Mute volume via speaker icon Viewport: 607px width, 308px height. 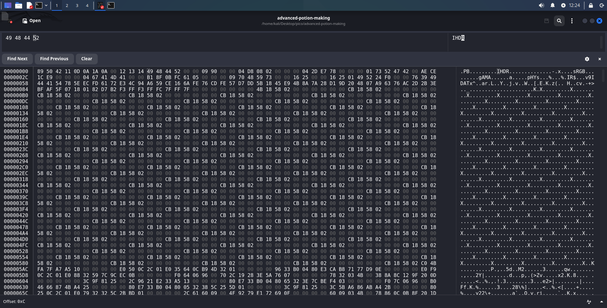pyautogui.click(x=541, y=5)
